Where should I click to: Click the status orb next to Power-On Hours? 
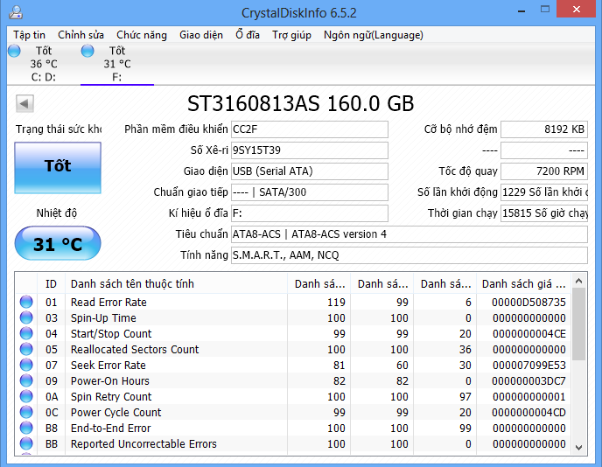click(x=26, y=381)
